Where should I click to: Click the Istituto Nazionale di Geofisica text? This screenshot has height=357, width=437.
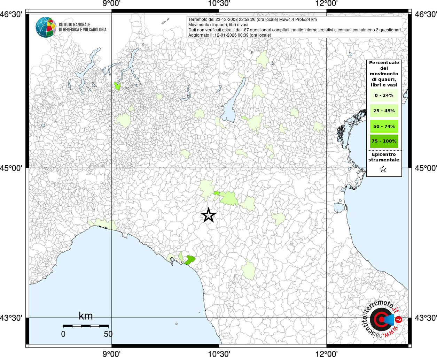[x=83, y=27]
